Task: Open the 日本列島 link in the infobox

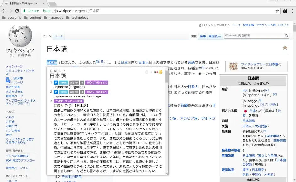Action: [249, 121]
